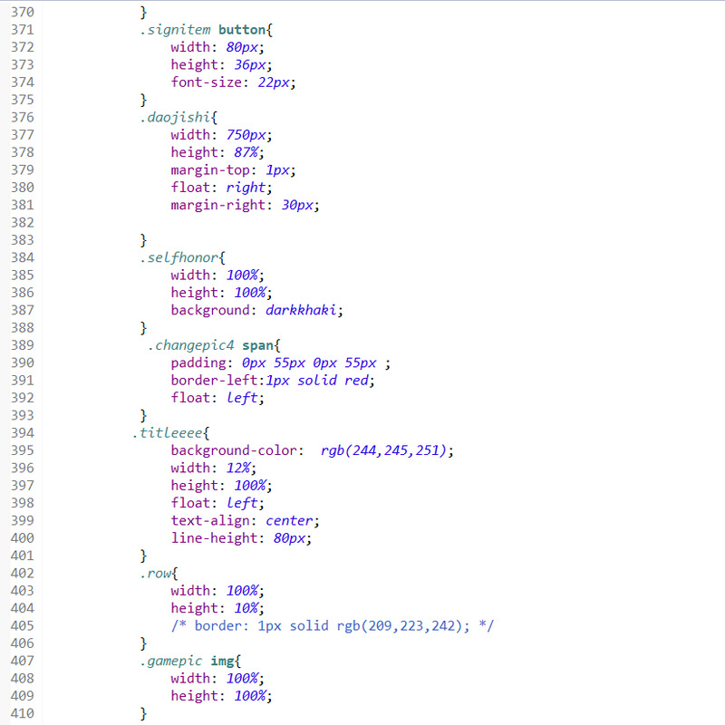Click the value 'right' on line 380

[246, 188]
